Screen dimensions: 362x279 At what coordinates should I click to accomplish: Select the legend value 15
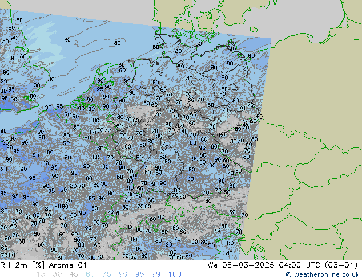coord(41,274)
